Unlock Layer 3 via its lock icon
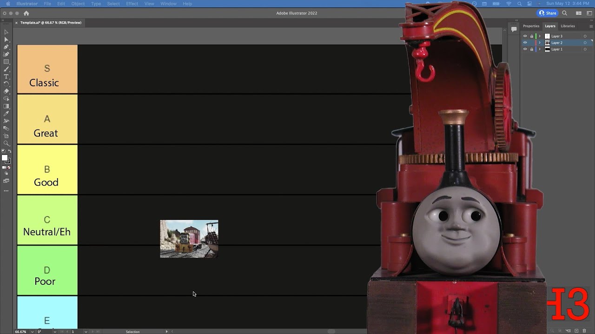This screenshot has height=334, width=595. tap(532, 36)
